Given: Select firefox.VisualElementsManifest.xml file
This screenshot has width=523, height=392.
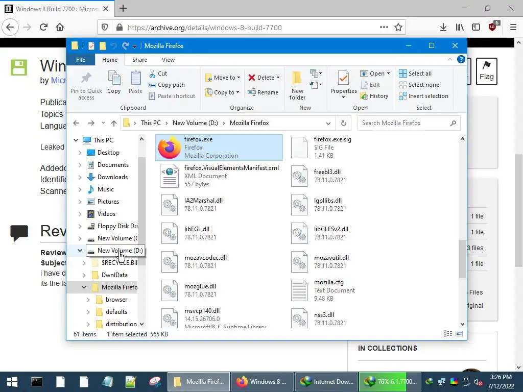Looking at the screenshot, I should tap(219, 176).
